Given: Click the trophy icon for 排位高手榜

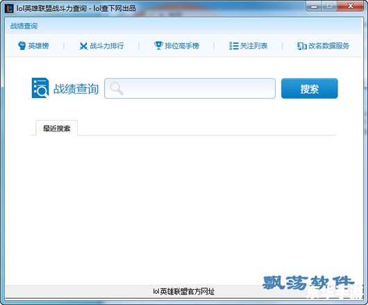Looking at the screenshot, I should click(x=158, y=45).
